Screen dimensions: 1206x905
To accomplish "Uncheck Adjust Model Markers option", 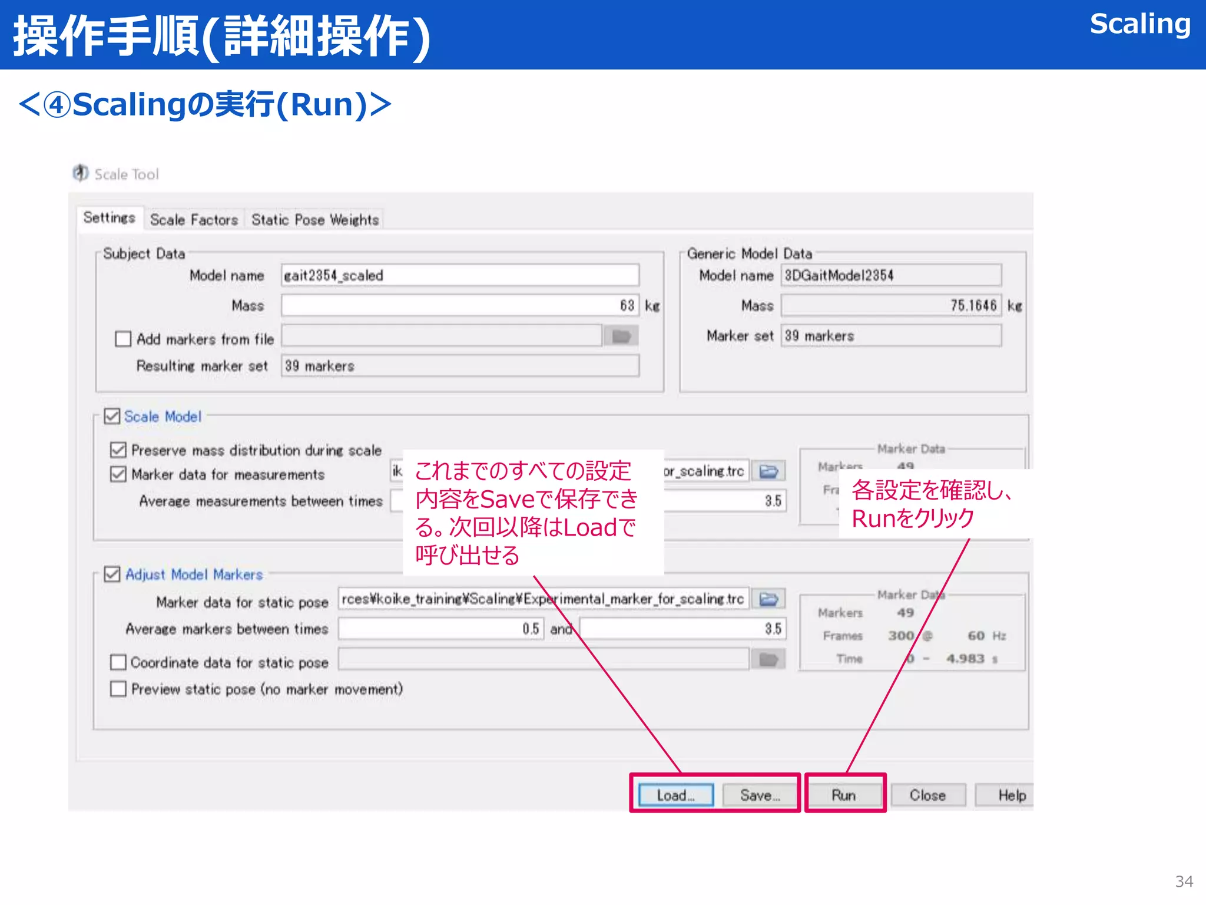I will [112, 574].
